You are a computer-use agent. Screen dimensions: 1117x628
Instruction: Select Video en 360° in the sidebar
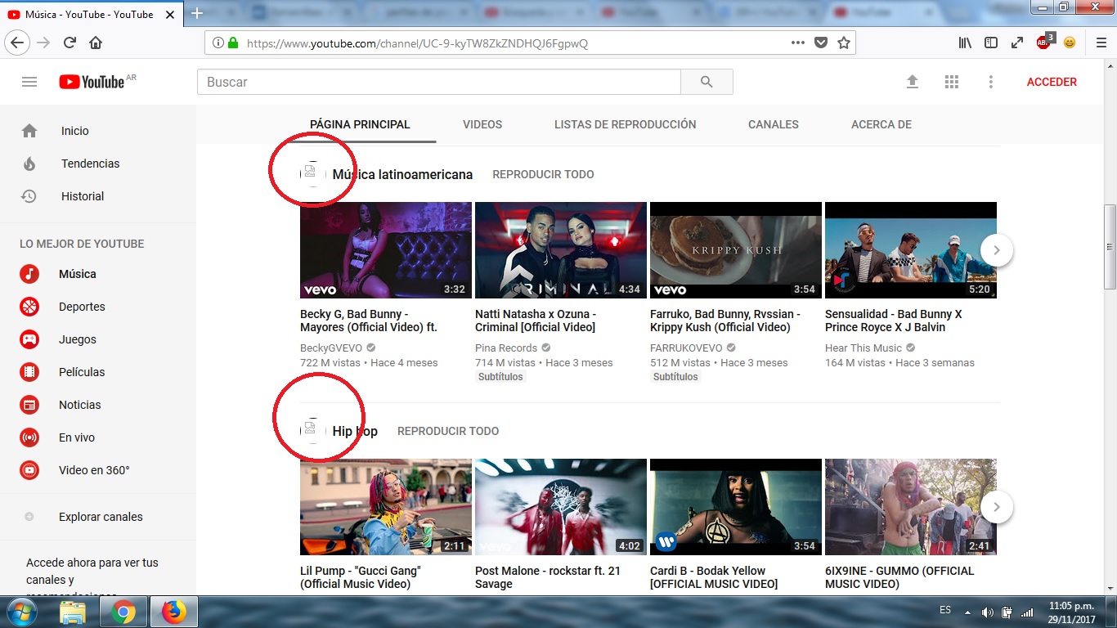point(98,470)
